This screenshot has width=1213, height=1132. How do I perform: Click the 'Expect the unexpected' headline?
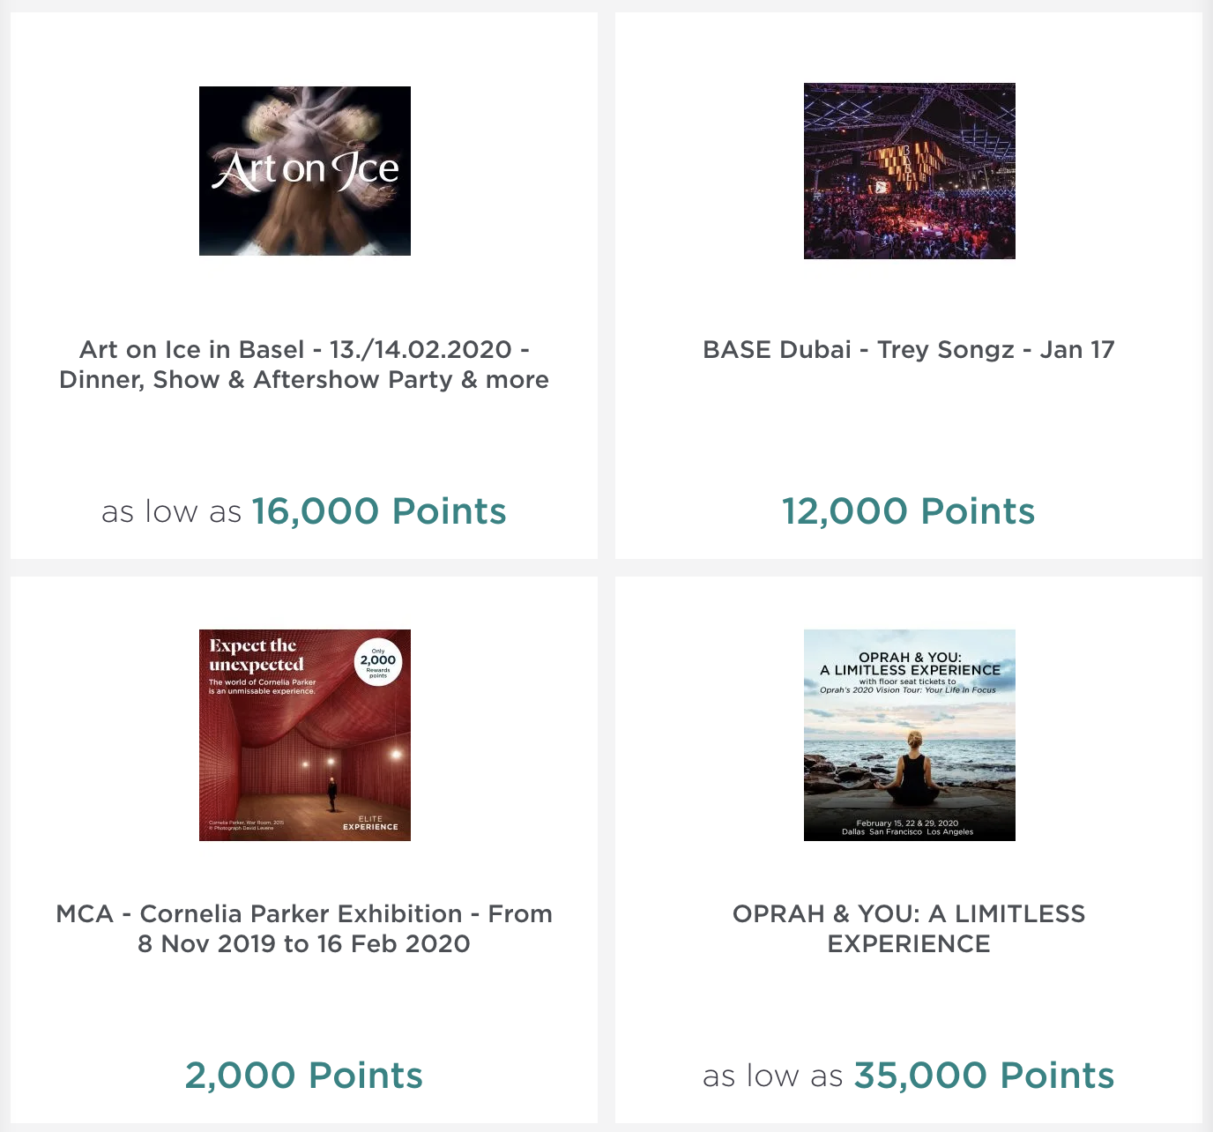coord(257,655)
